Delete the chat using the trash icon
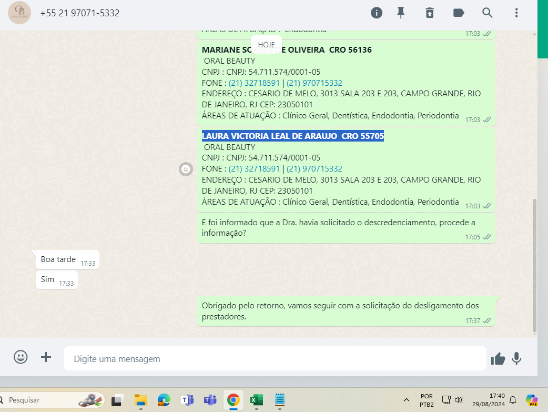The image size is (548, 412). coord(430,13)
